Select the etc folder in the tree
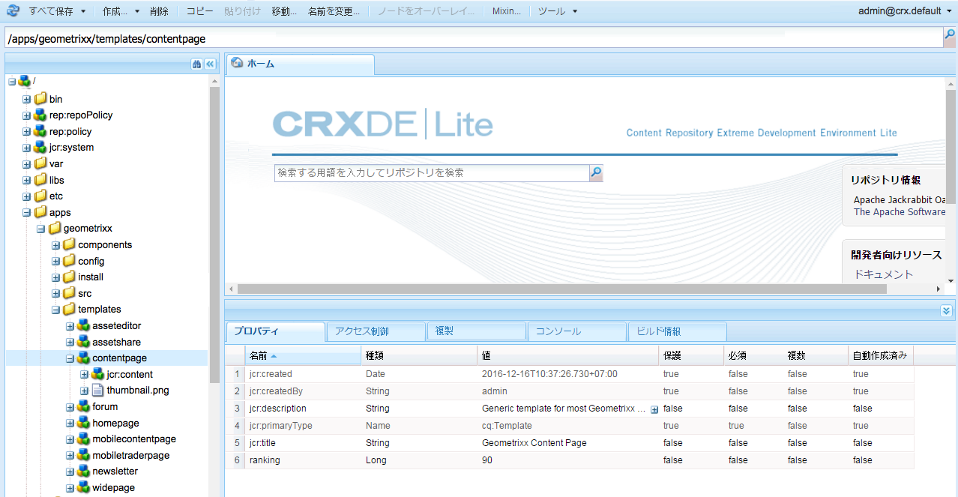 pos(56,196)
